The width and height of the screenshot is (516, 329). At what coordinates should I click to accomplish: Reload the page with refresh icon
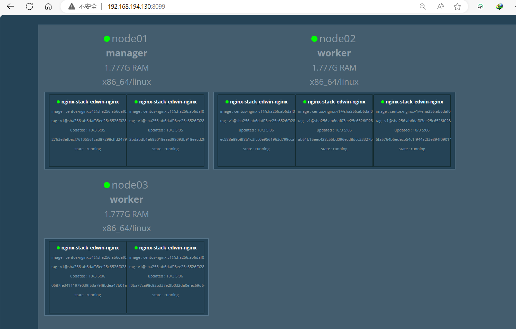point(29,6)
